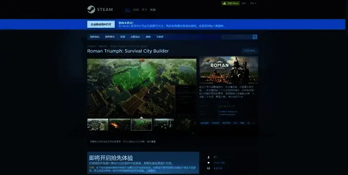Viewport: 348px width, 175px height.
Task: Open the Labs item in the store navigation bar
Action: point(160,37)
